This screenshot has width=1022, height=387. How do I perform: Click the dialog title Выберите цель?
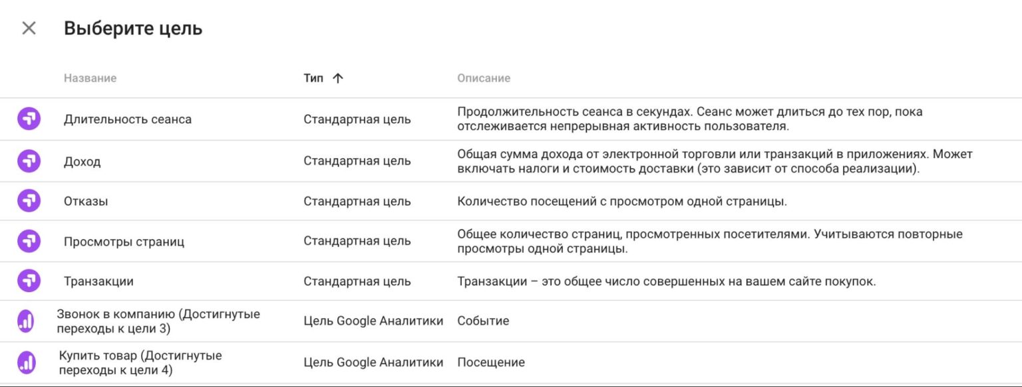tap(133, 29)
